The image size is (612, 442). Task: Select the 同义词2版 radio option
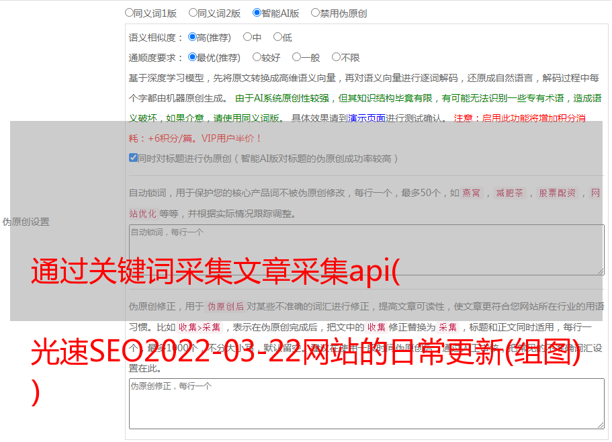tap(193, 13)
